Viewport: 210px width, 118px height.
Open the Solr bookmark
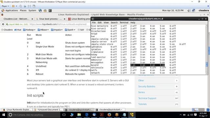coord(81,30)
